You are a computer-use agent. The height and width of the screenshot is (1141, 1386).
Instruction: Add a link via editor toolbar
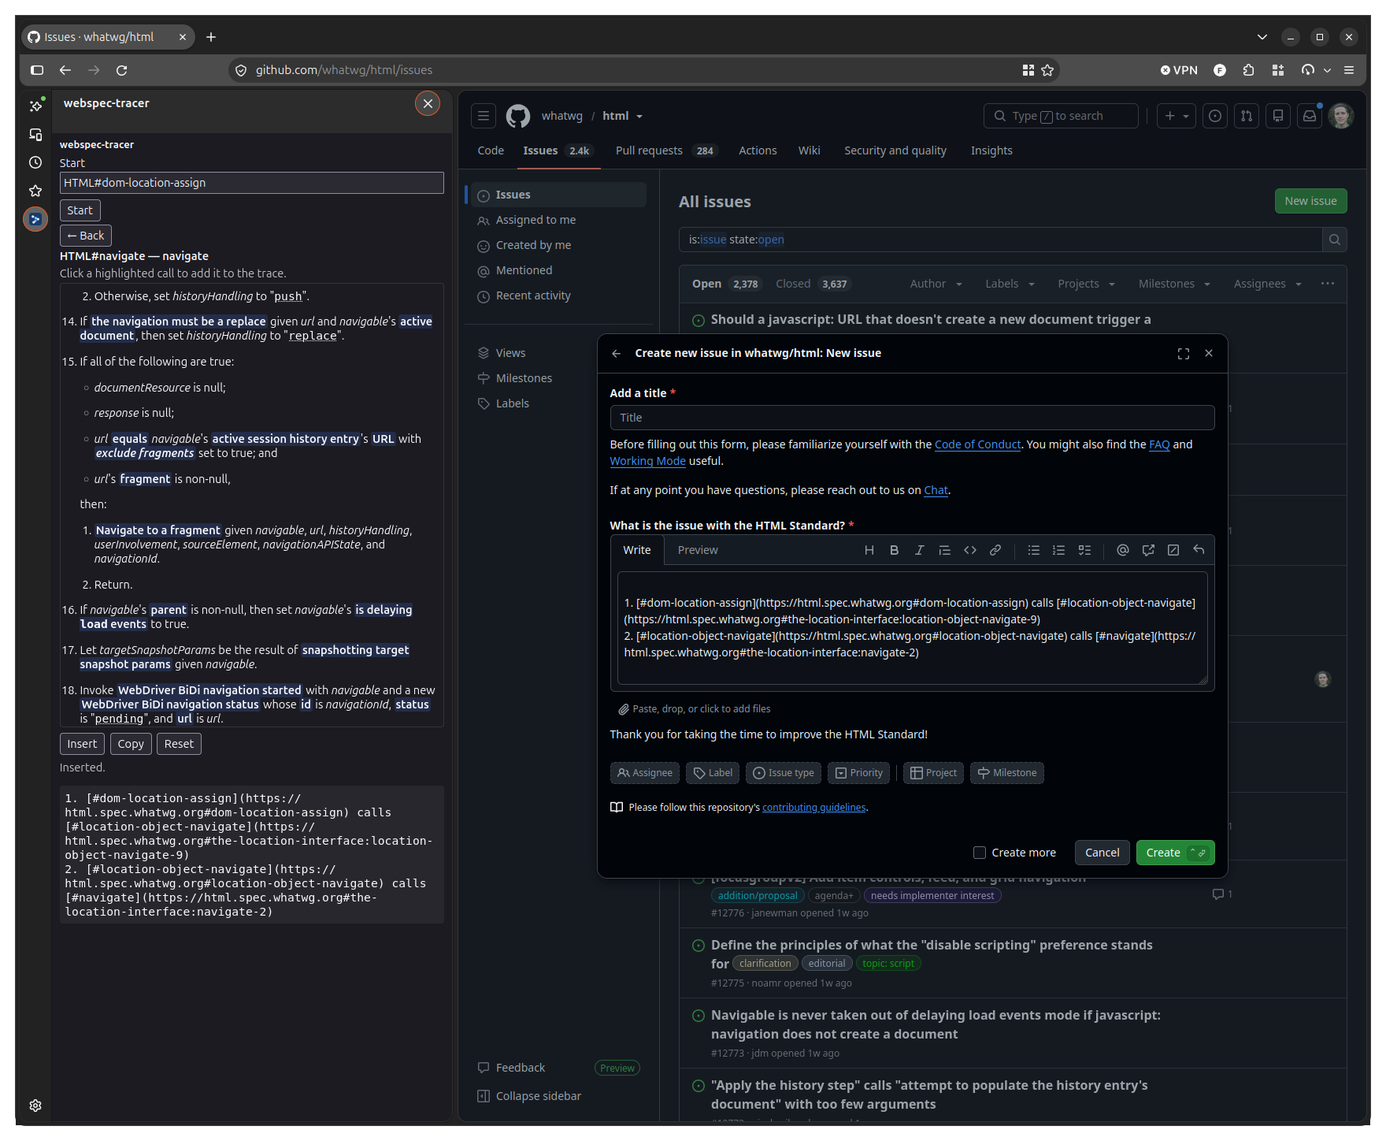pyautogui.click(x=995, y=550)
